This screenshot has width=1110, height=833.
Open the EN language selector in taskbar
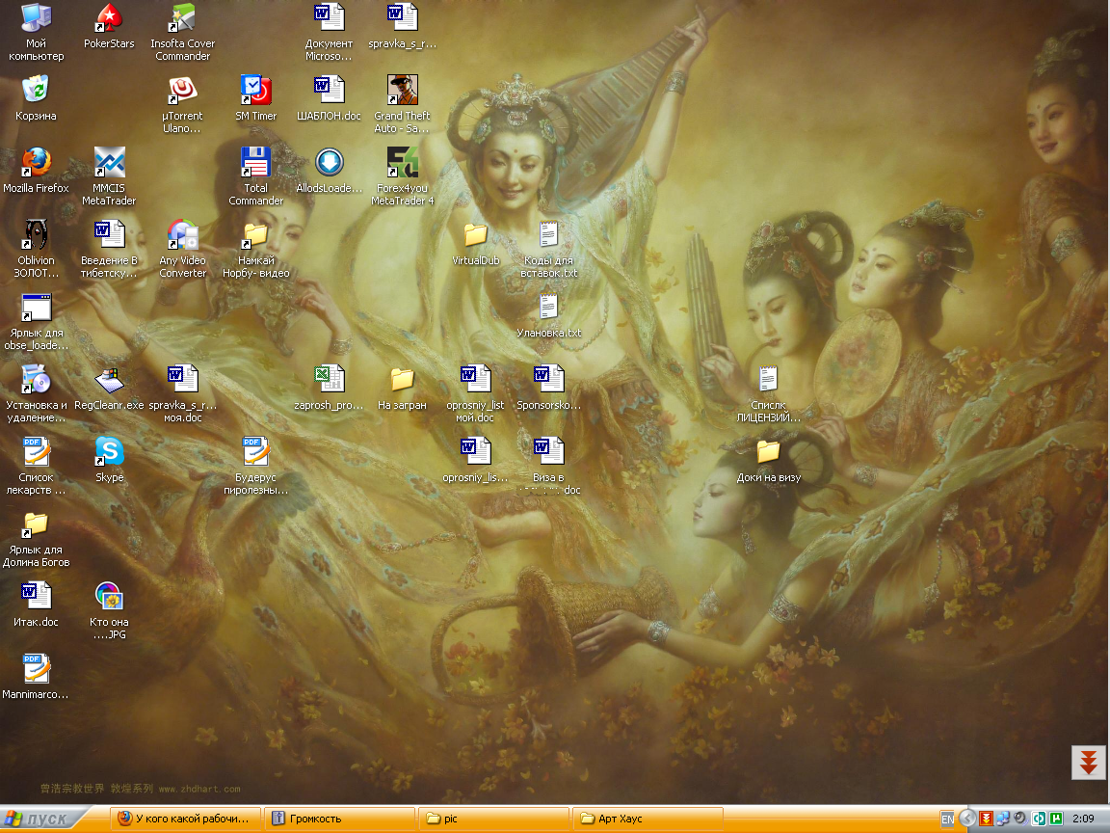point(947,819)
